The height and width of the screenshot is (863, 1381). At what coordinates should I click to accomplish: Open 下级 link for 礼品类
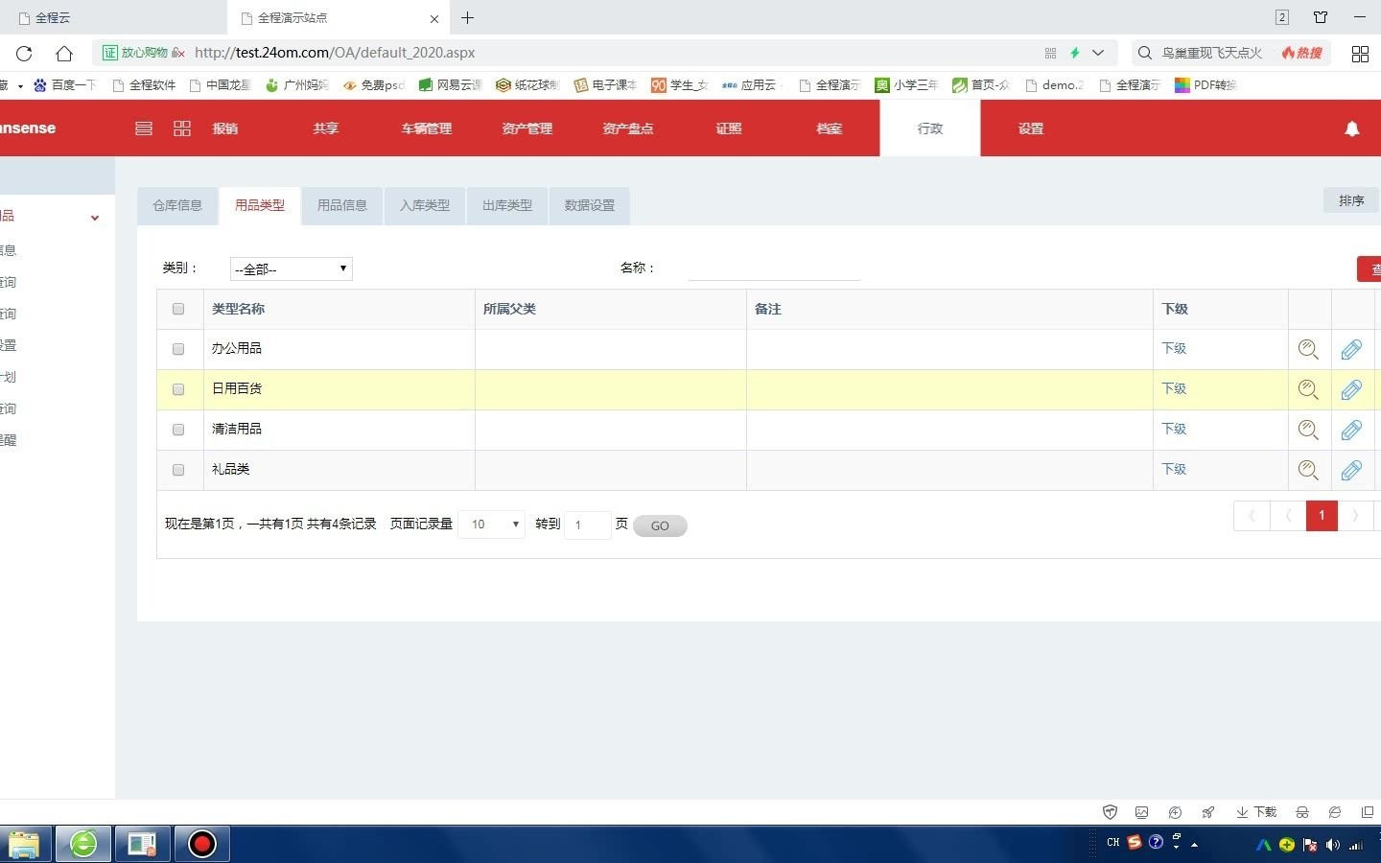1174,470
